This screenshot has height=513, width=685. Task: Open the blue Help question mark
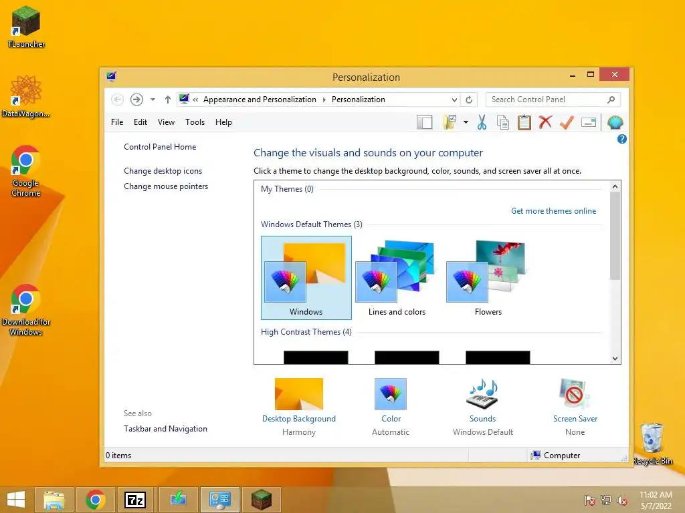click(x=621, y=139)
